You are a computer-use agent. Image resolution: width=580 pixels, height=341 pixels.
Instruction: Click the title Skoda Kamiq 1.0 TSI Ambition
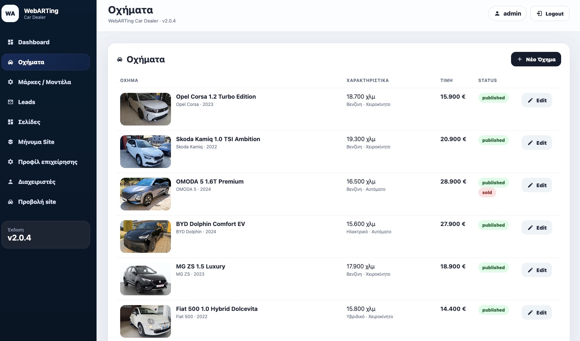click(218, 139)
